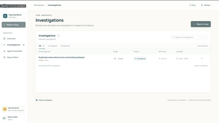Click the GitHub logo icon in header
Screen dimensions: 219x123
pos(202,5)
